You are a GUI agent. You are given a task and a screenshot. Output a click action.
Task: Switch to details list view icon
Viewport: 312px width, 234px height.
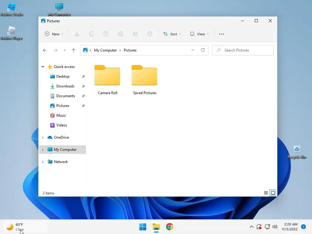[266, 193]
